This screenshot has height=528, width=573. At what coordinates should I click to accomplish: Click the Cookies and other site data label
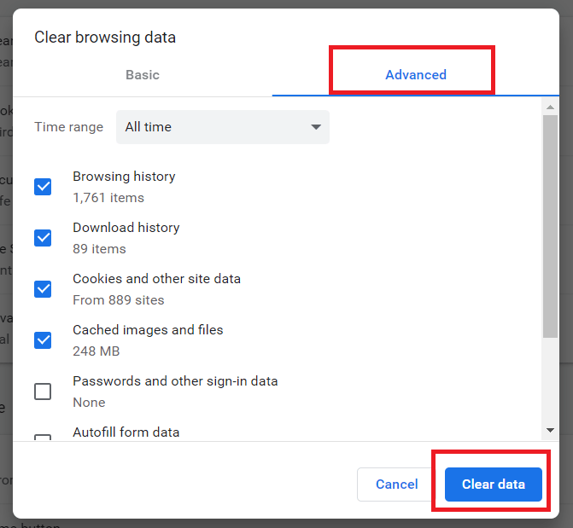tap(156, 279)
